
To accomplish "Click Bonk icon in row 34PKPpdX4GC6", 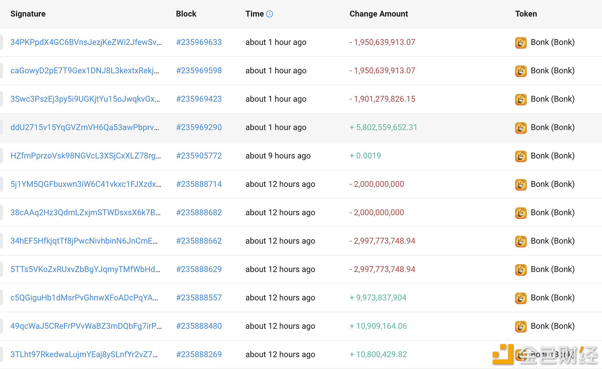I will 521,43.
